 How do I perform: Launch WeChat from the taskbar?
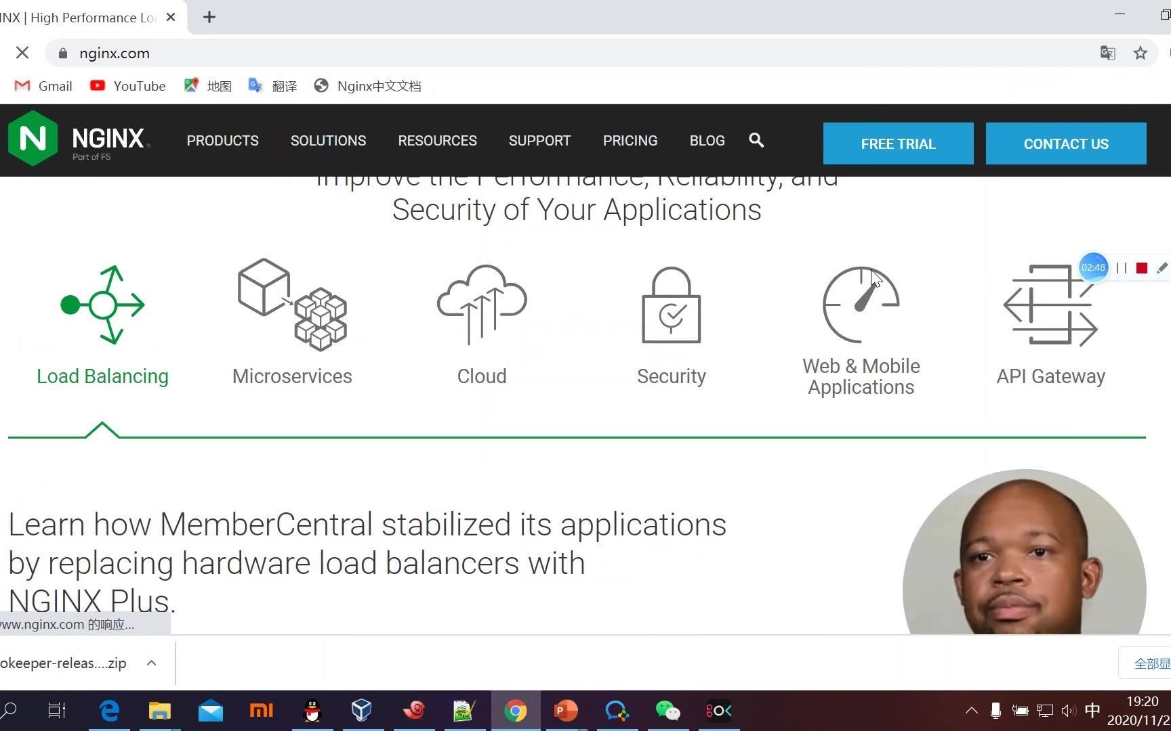pyautogui.click(x=667, y=711)
